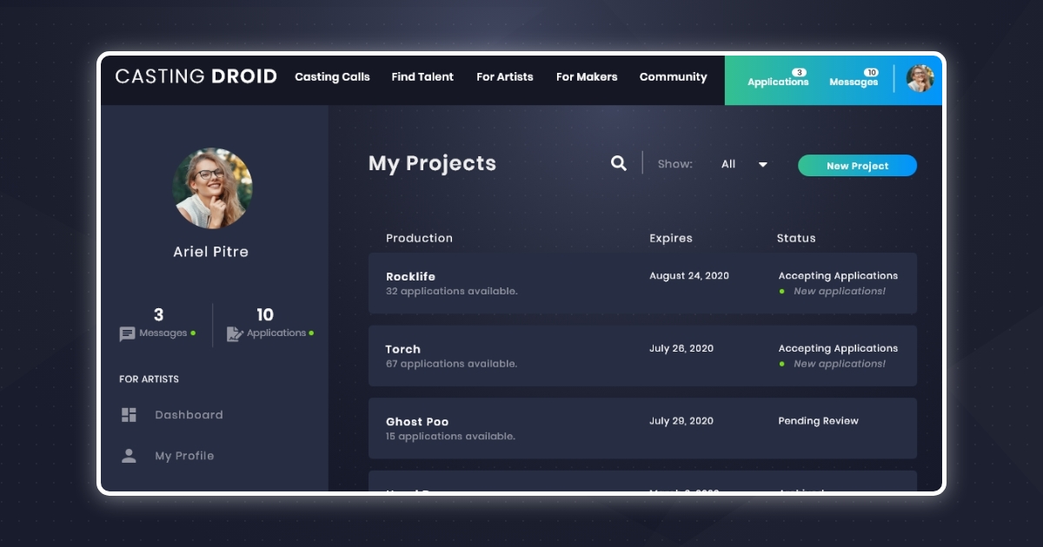Viewport: 1043px width, 547px height.
Task: Open search via the magnifying glass icon
Action: tap(619, 163)
